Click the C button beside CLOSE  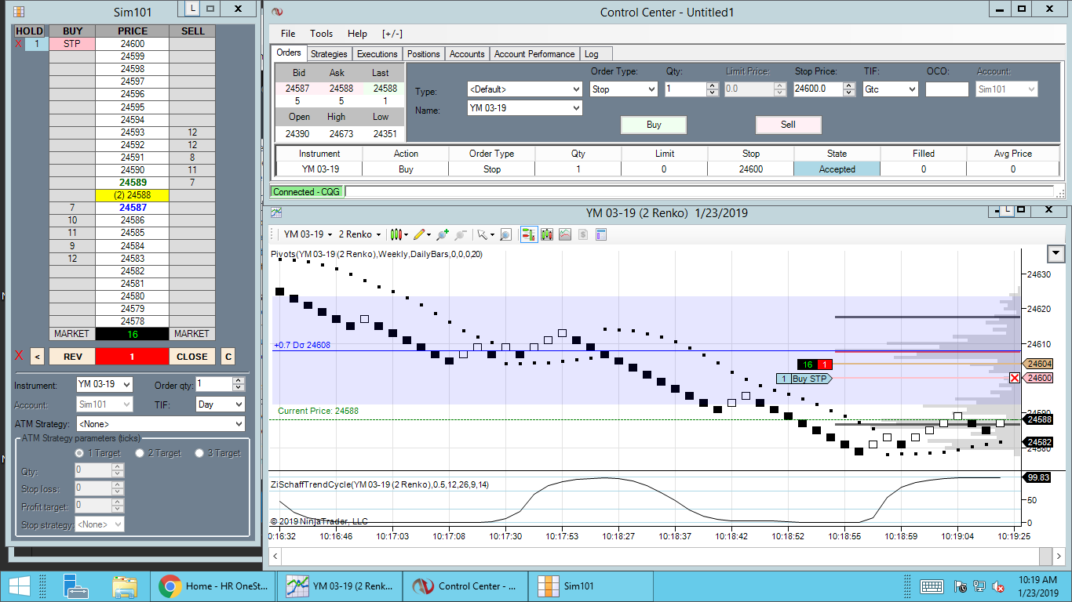pos(228,357)
